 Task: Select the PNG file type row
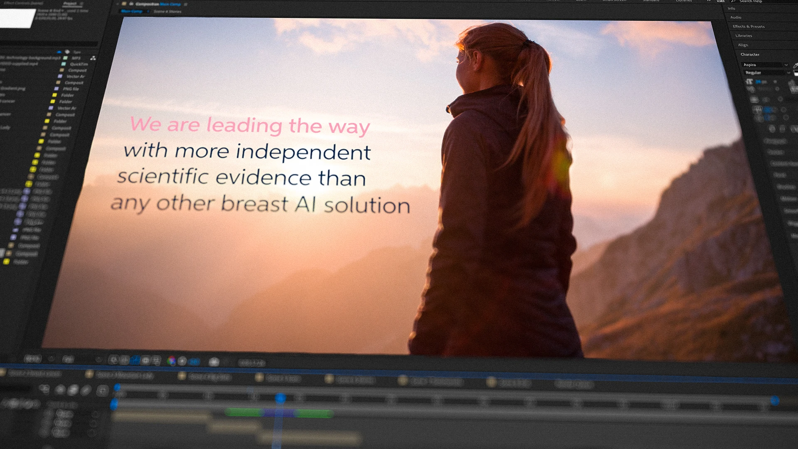pyautogui.click(x=71, y=89)
